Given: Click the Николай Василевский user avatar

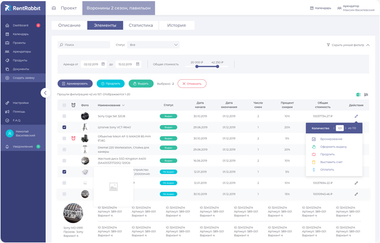Looking at the screenshot, I should [10, 133].
